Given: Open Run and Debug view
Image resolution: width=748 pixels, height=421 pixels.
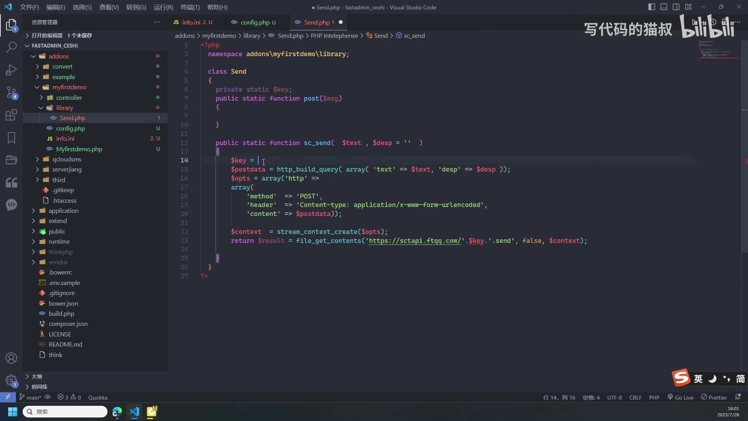Looking at the screenshot, I should [x=11, y=70].
